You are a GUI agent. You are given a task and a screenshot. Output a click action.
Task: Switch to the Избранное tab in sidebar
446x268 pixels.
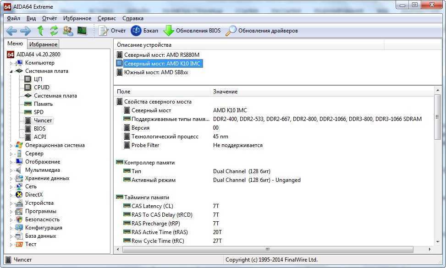tap(43, 44)
